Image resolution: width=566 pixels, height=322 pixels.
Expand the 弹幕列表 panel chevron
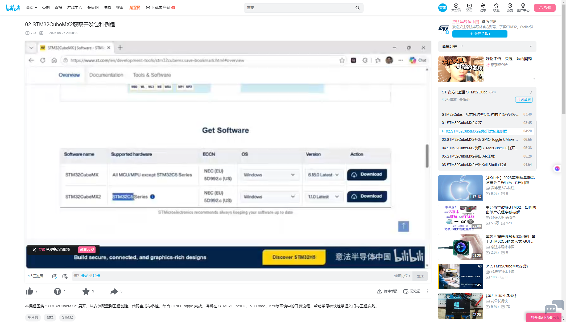pyautogui.click(x=531, y=47)
